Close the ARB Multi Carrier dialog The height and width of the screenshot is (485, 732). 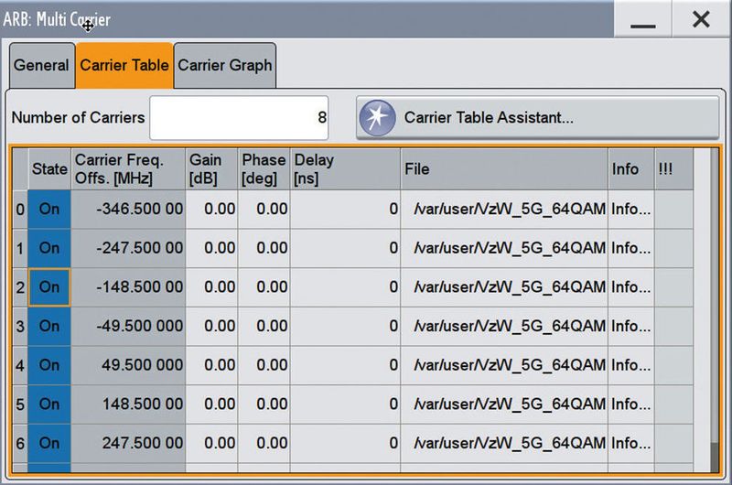[x=701, y=20]
